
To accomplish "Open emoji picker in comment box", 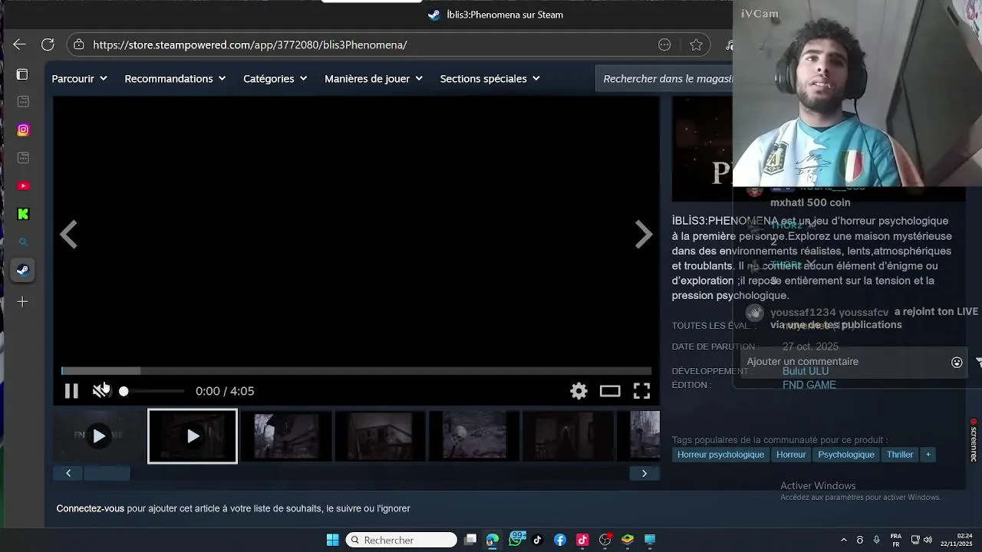I will (957, 363).
